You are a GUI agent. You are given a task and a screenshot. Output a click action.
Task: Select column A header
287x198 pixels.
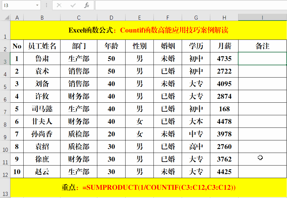[x=17, y=17]
